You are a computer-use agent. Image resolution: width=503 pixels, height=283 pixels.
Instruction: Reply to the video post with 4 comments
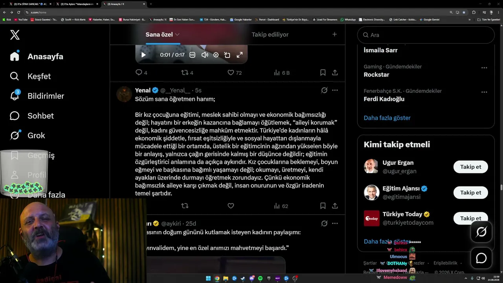(x=141, y=73)
